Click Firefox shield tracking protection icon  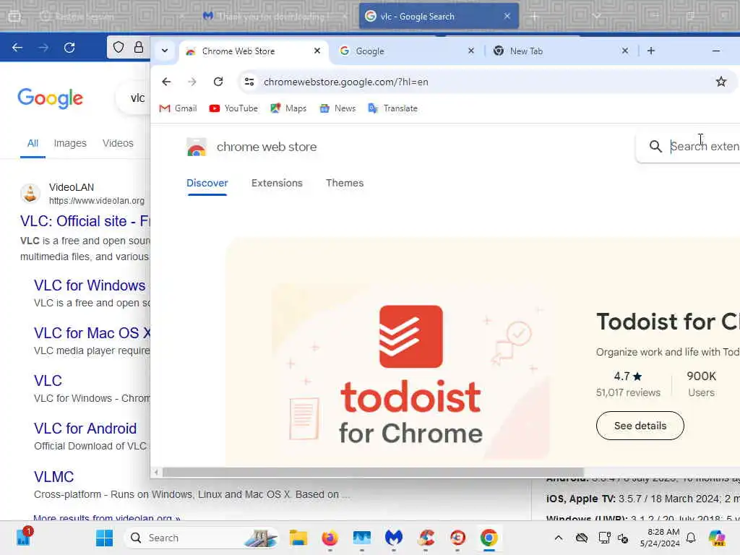click(119, 47)
